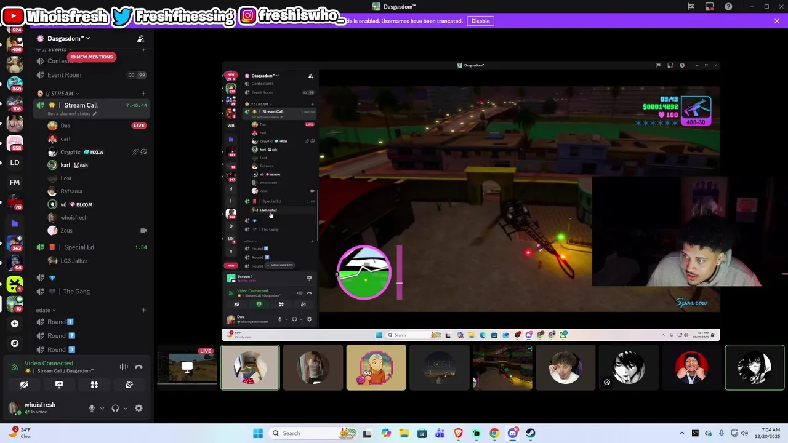
Task: Click the LIVE badge next to Das
Action: 139,126
